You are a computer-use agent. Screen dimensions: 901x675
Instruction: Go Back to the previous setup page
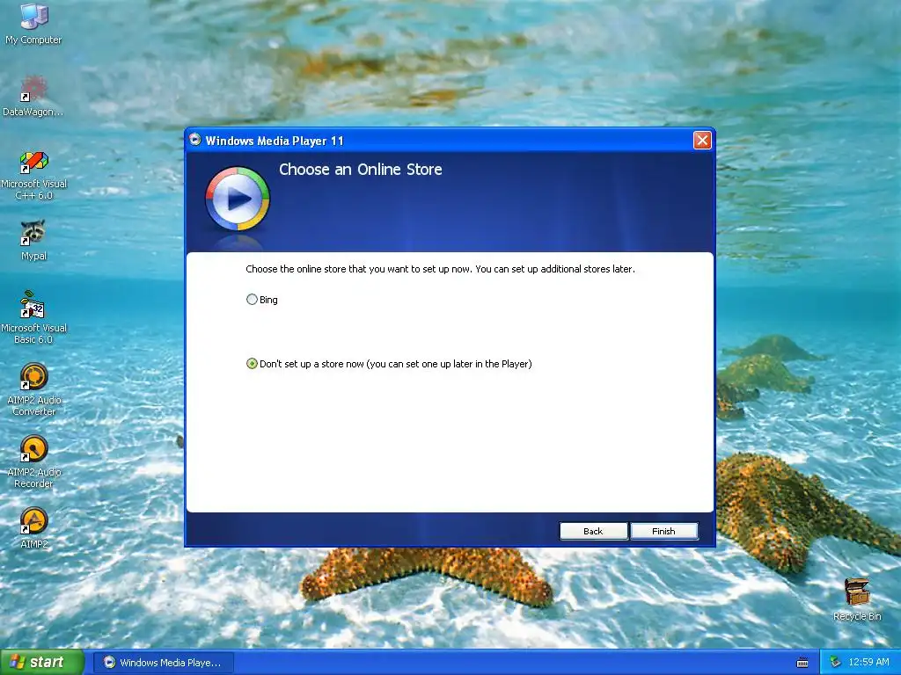click(x=594, y=531)
